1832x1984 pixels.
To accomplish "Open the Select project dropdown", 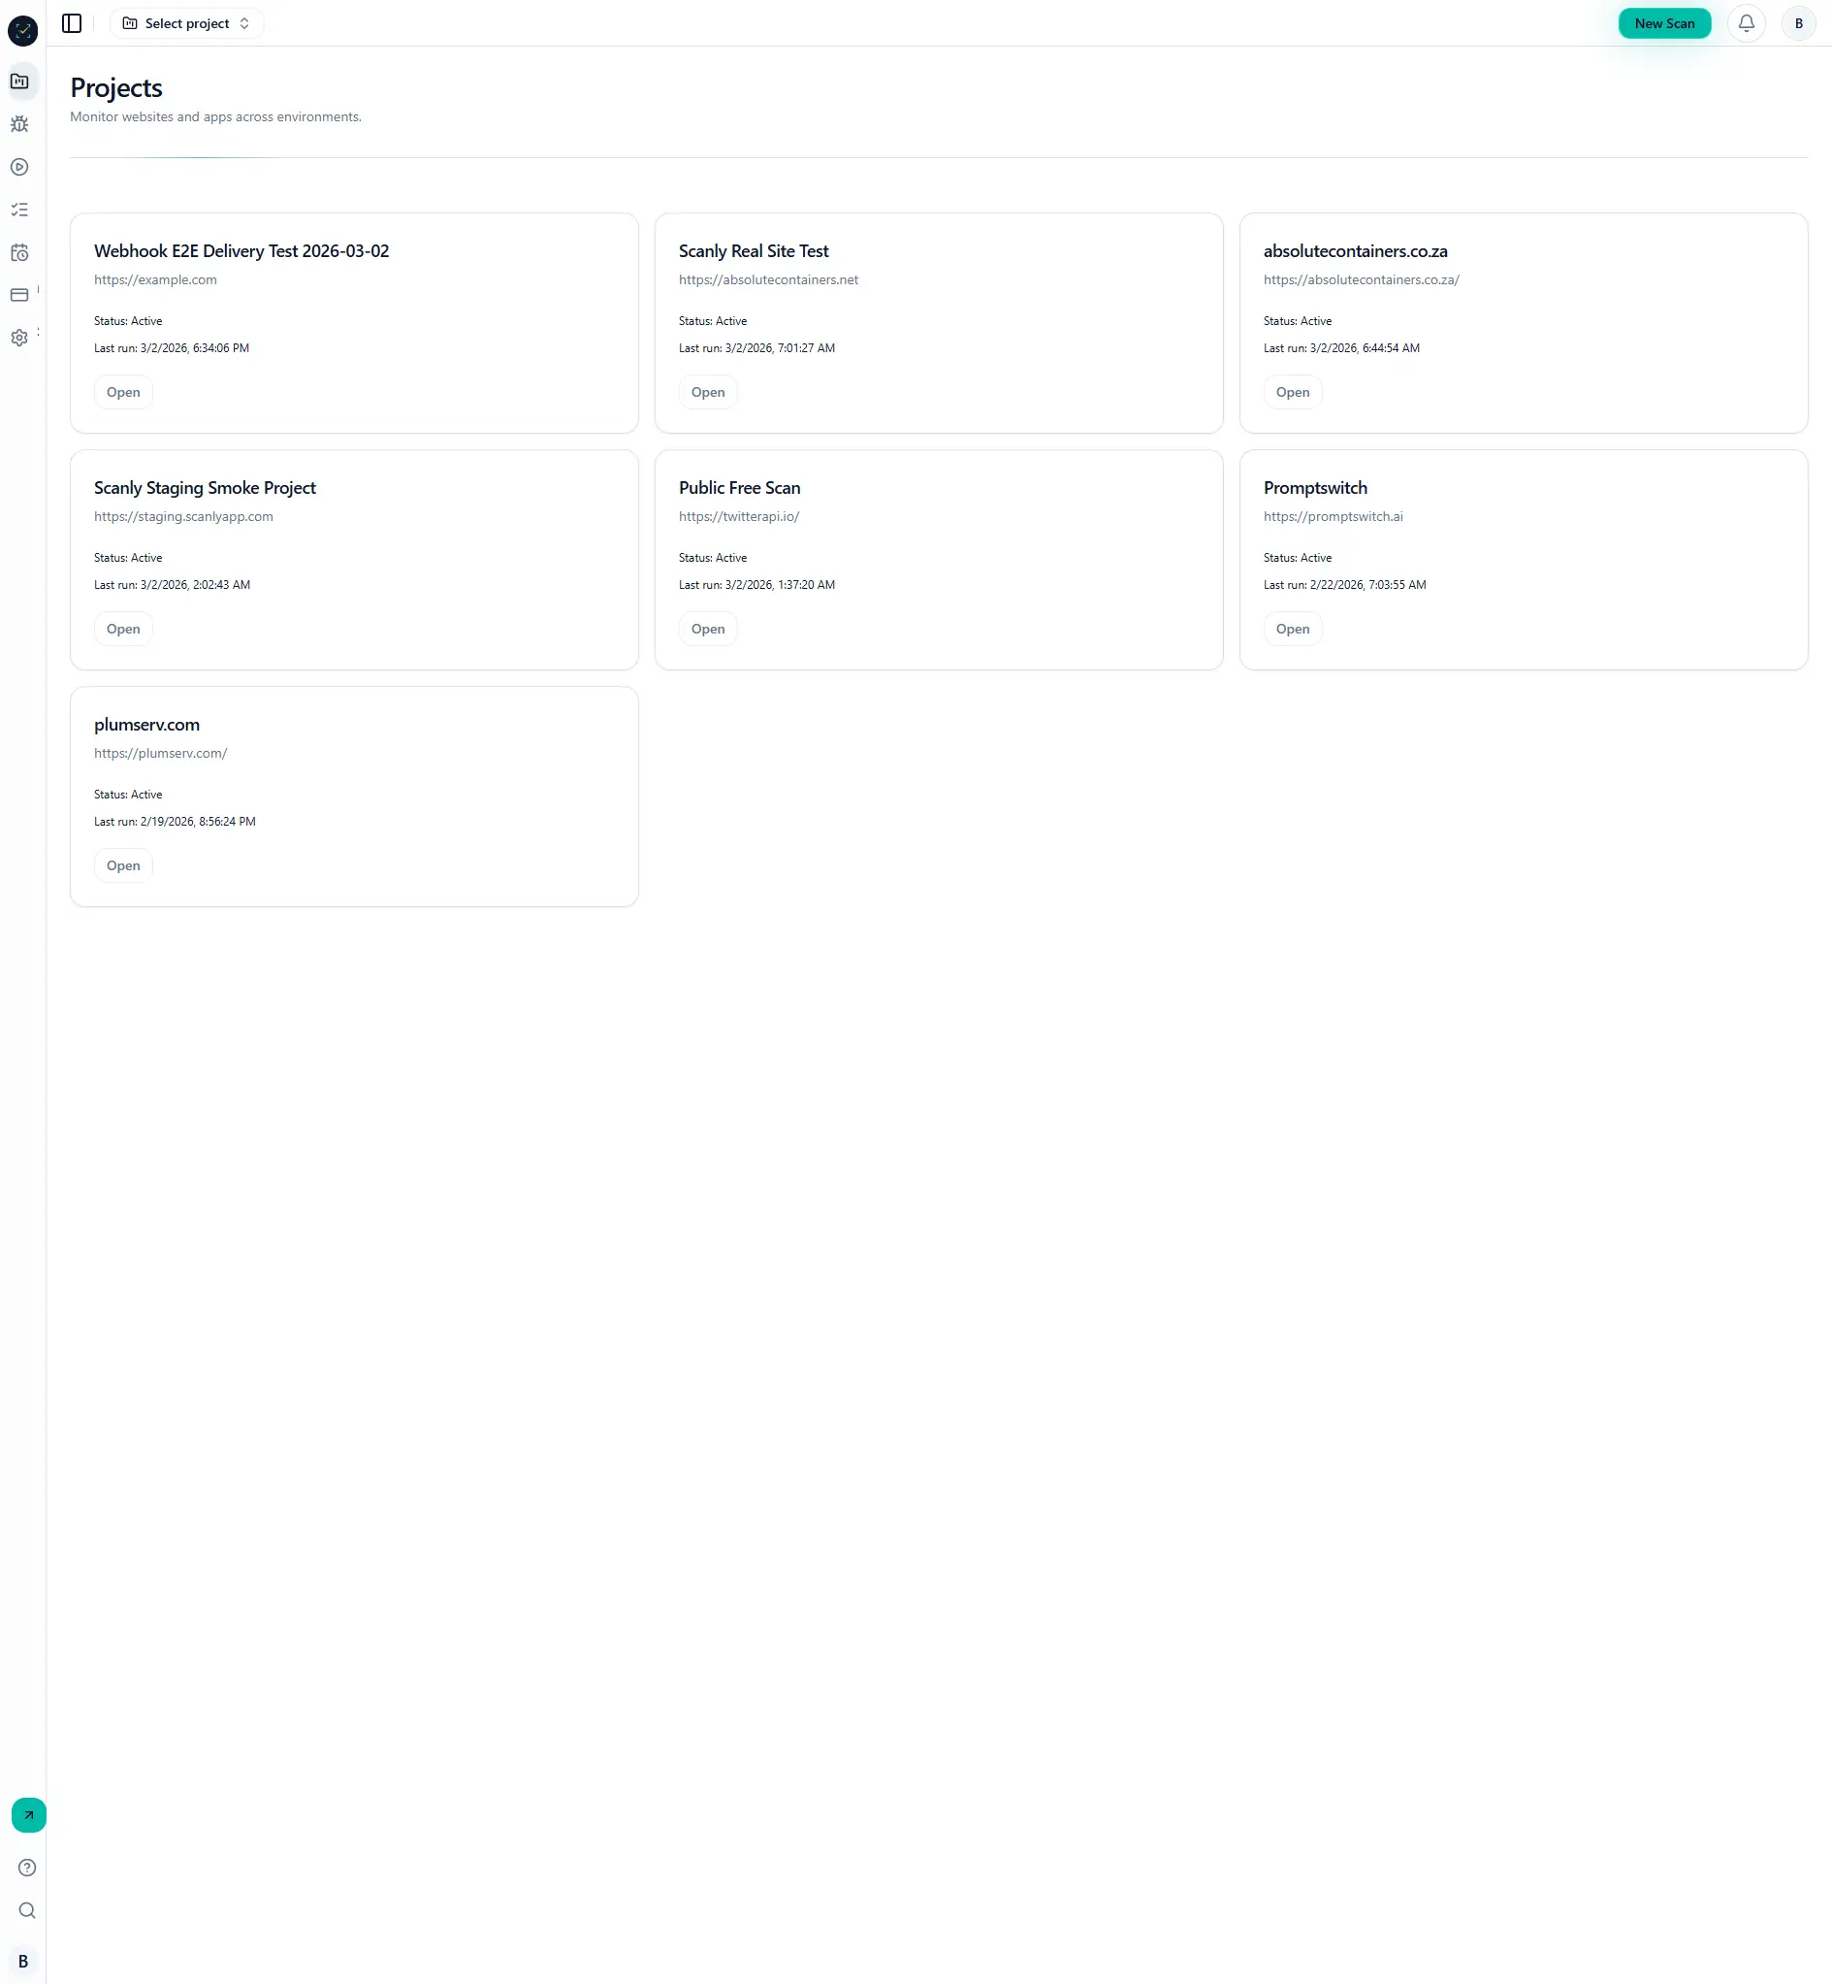I will click(185, 23).
